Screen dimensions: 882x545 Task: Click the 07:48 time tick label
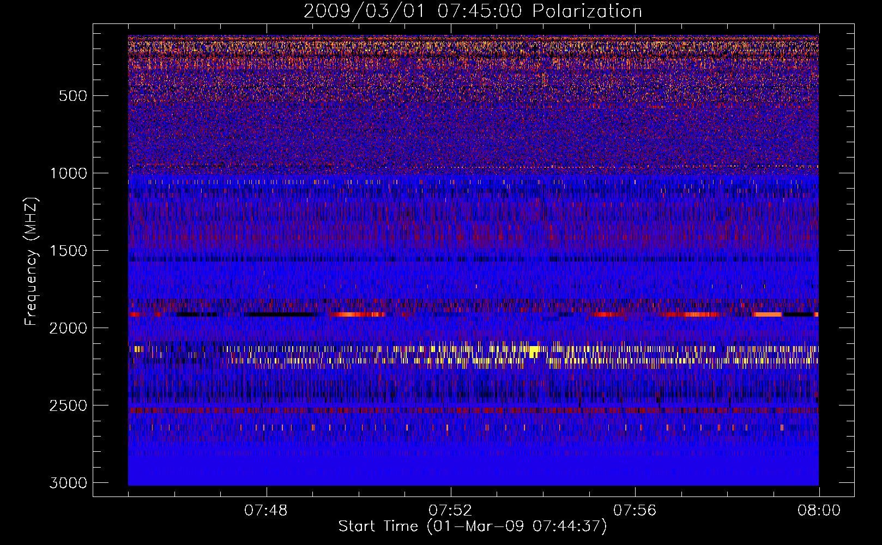click(266, 511)
